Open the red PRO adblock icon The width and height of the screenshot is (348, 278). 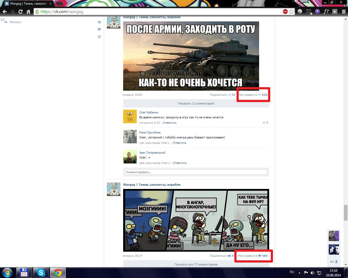click(x=285, y=11)
